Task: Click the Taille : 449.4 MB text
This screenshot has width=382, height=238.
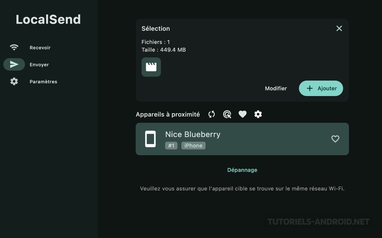Action: [x=164, y=50]
